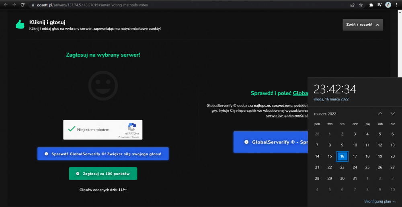Reload the page with the refresh icon
This screenshot has width=402, height=207.
click(x=23, y=5)
